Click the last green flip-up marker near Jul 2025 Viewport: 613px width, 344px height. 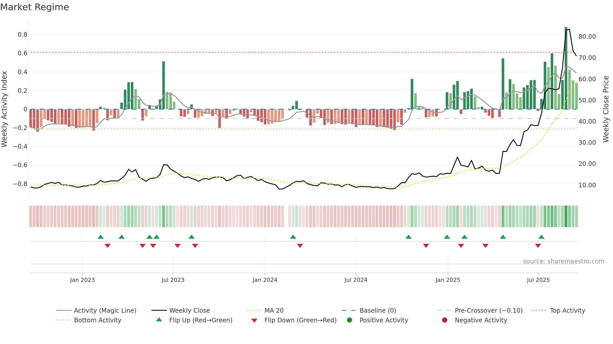pos(541,237)
